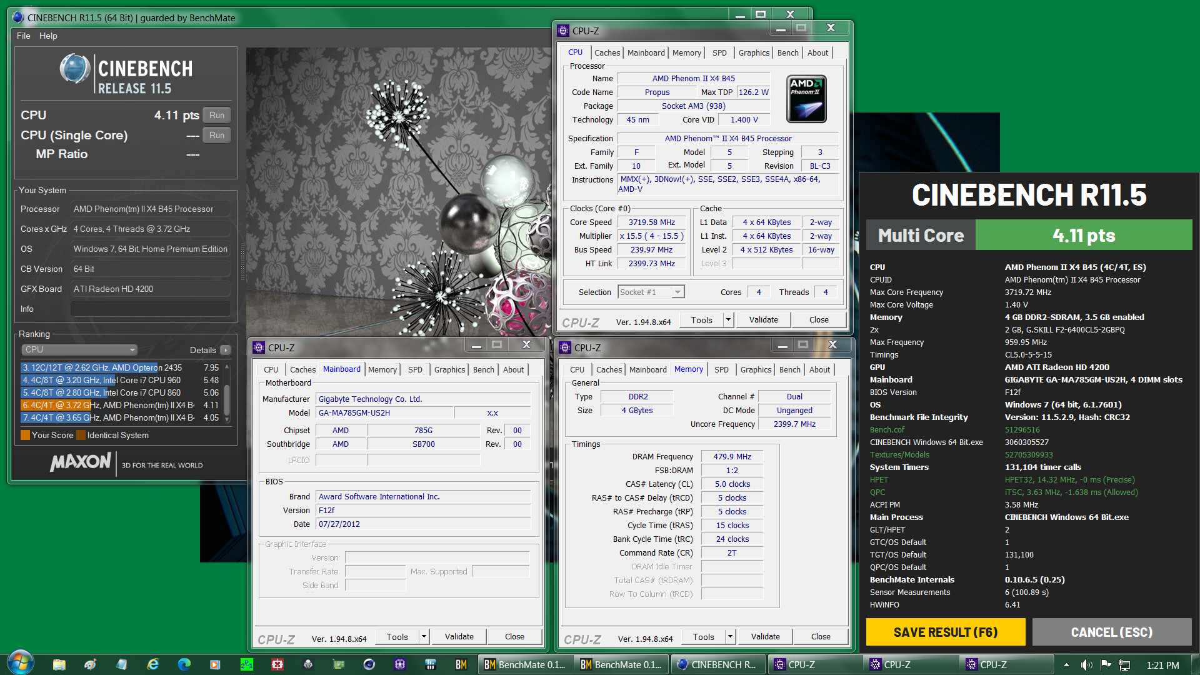
Task: Click the dark emblem icon beside the red chip
Action: tap(308, 664)
